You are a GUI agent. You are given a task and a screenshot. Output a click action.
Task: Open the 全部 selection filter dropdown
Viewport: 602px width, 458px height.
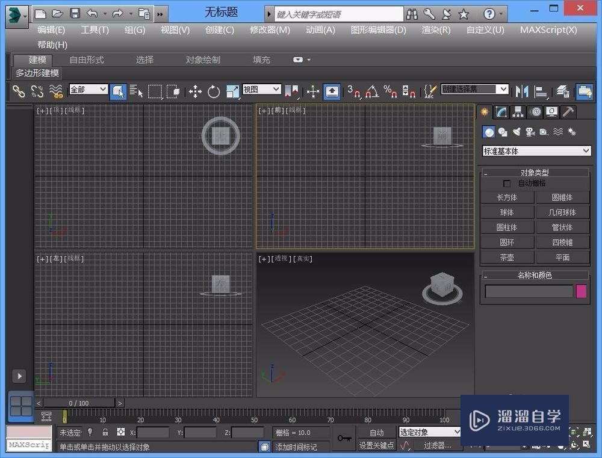point(88,89)
